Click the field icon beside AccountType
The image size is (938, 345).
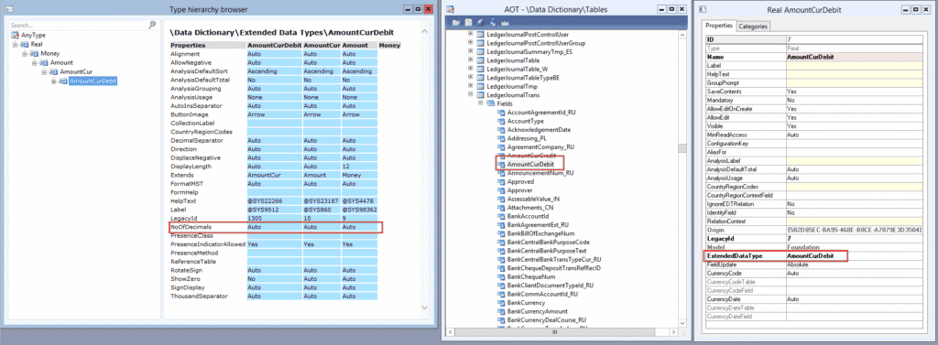click(501, 121)
